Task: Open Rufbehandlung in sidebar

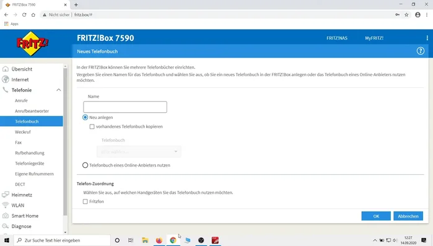Action: (30, 153)
